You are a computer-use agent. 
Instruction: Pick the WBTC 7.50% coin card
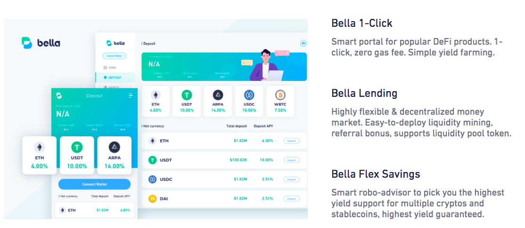(x=280, y=102)
